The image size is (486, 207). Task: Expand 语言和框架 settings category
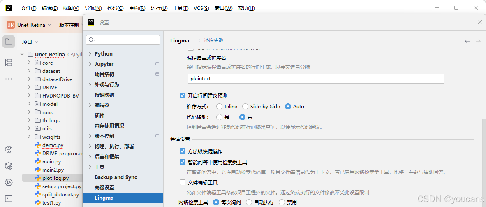(90, 157)
